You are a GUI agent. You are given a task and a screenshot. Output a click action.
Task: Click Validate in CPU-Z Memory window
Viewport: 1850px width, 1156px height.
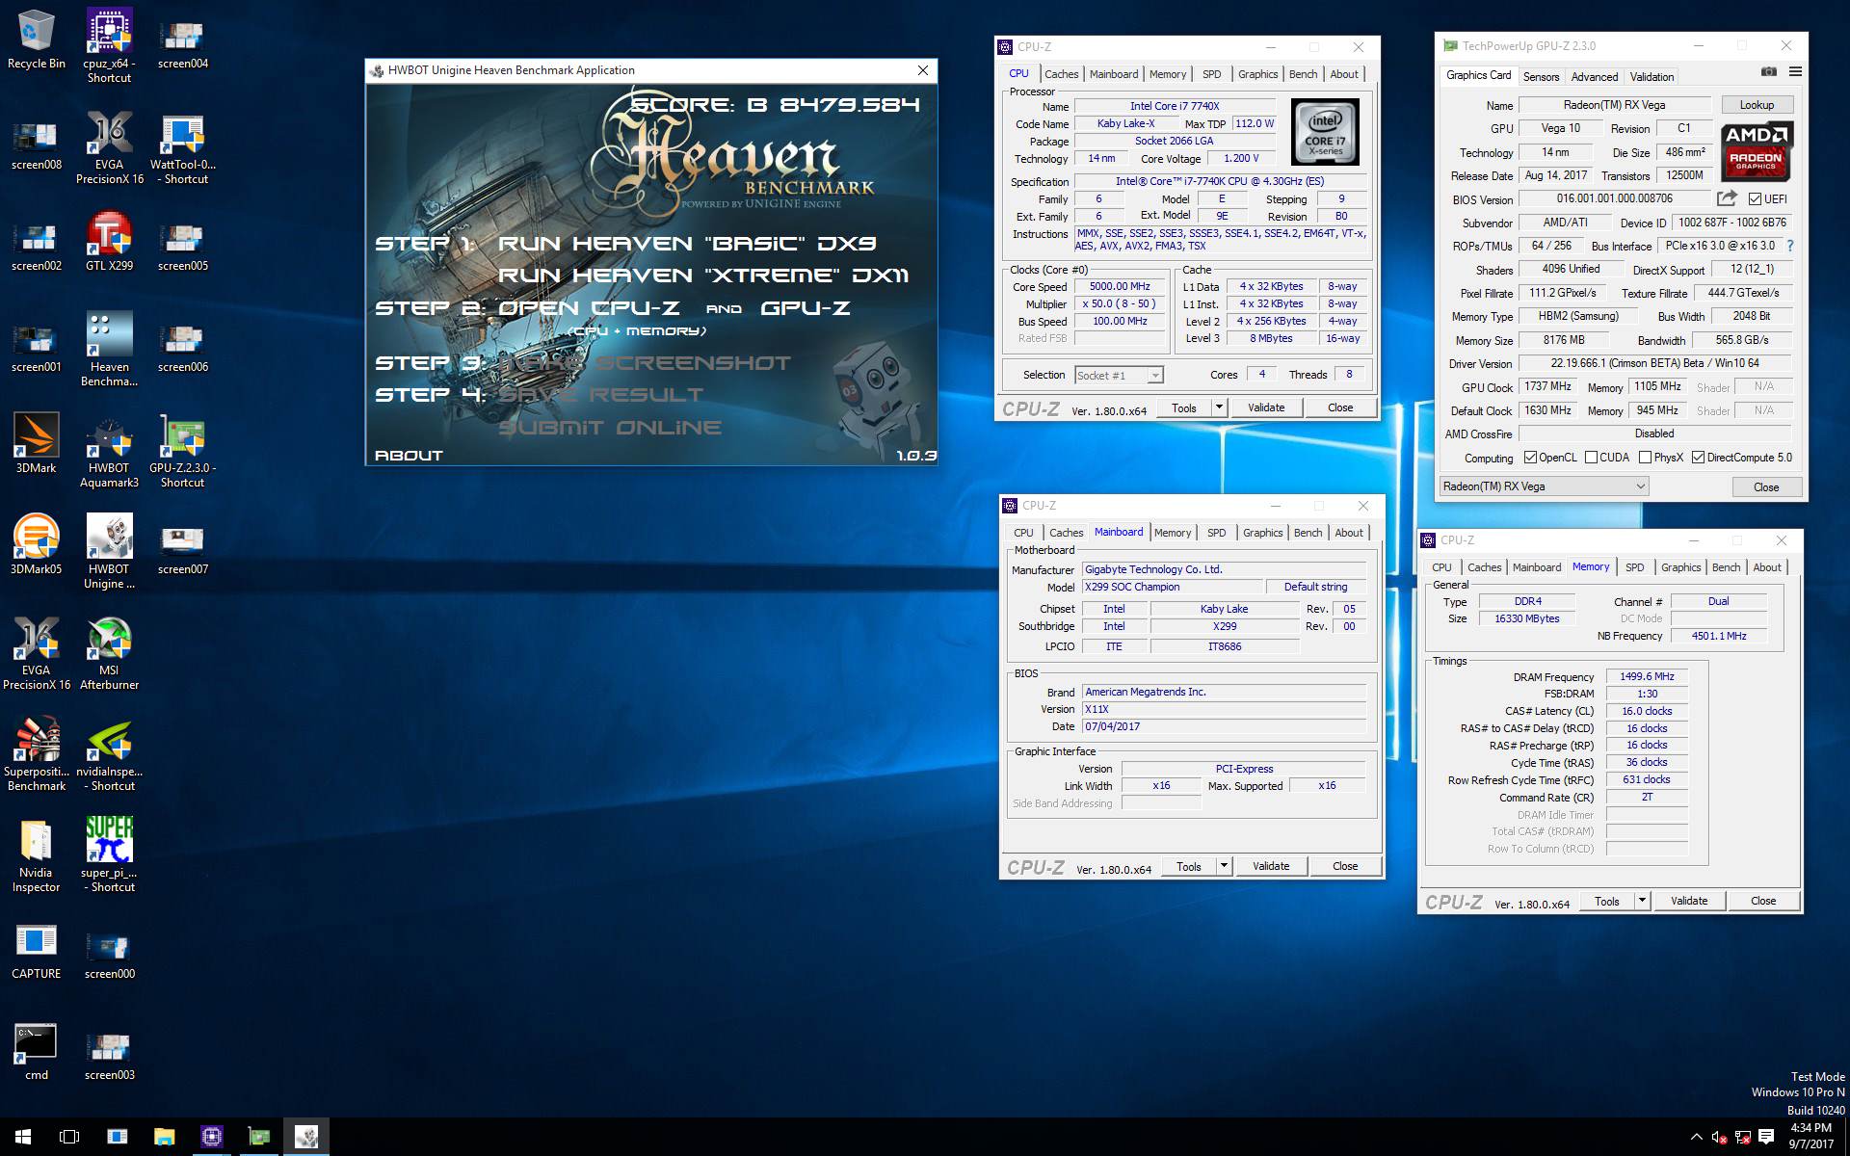[1689, 901]
